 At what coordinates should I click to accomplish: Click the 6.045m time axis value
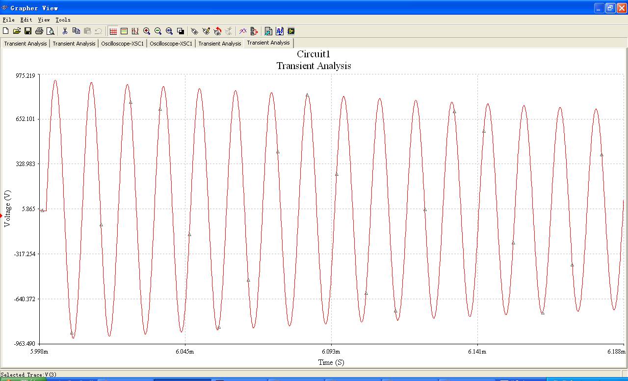[x=184, y=351]
